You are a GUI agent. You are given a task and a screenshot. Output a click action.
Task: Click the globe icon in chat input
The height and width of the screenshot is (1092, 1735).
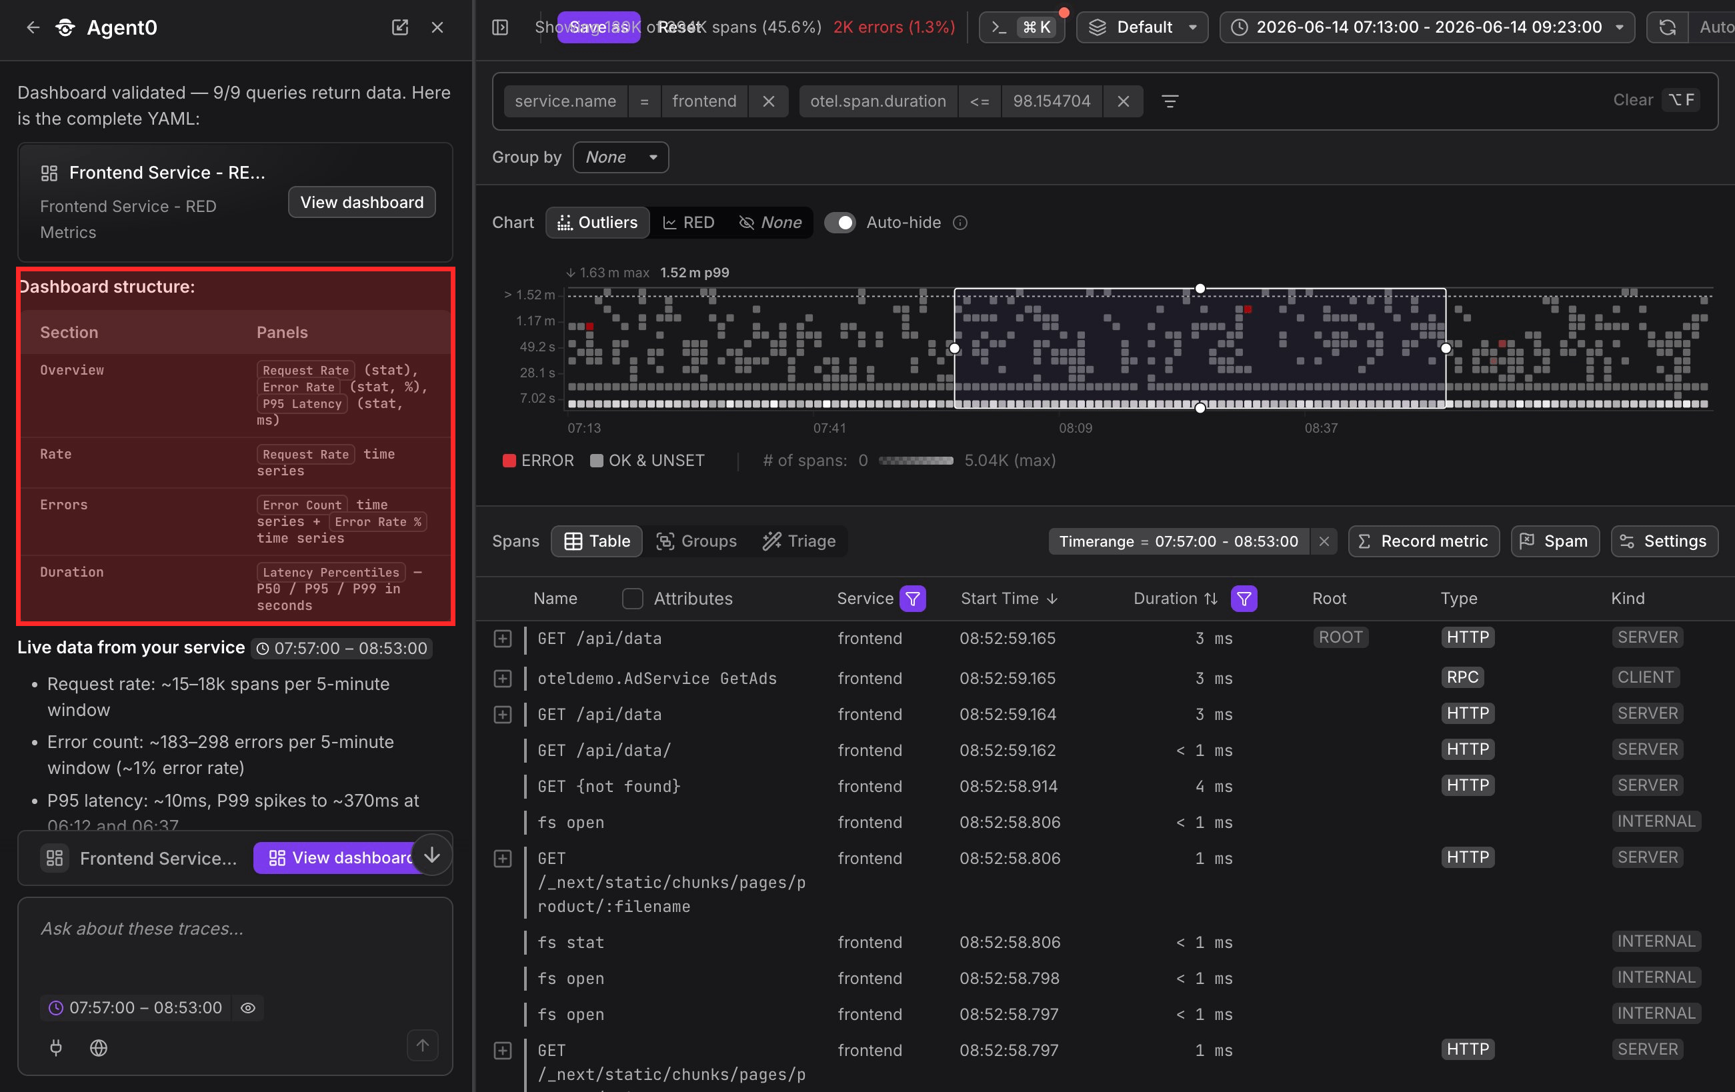click(99, 1048)
